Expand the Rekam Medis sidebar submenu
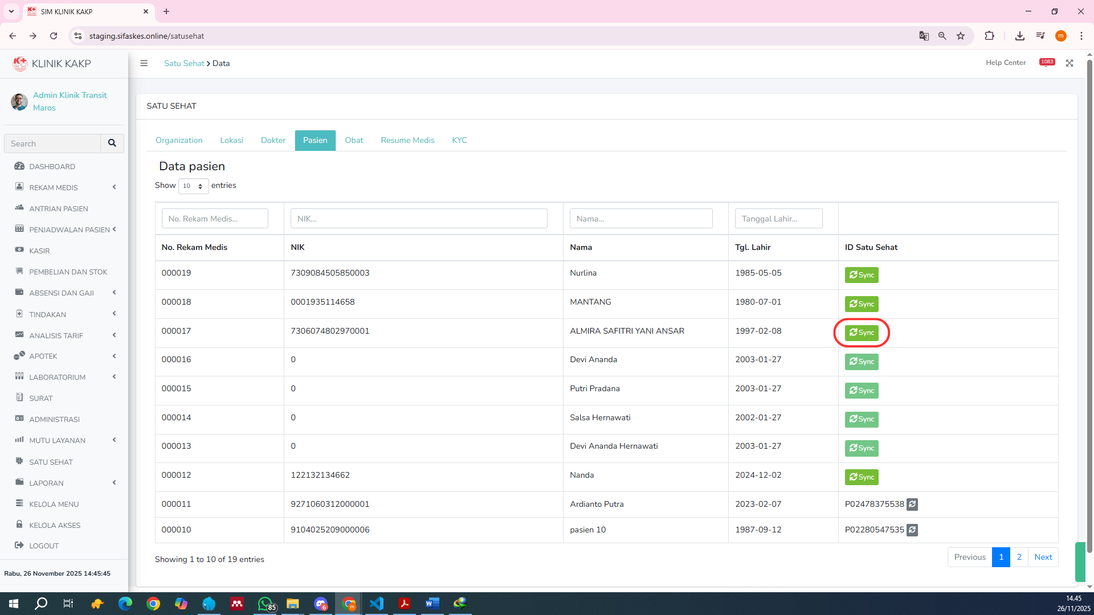 click(x=54, y=187)
